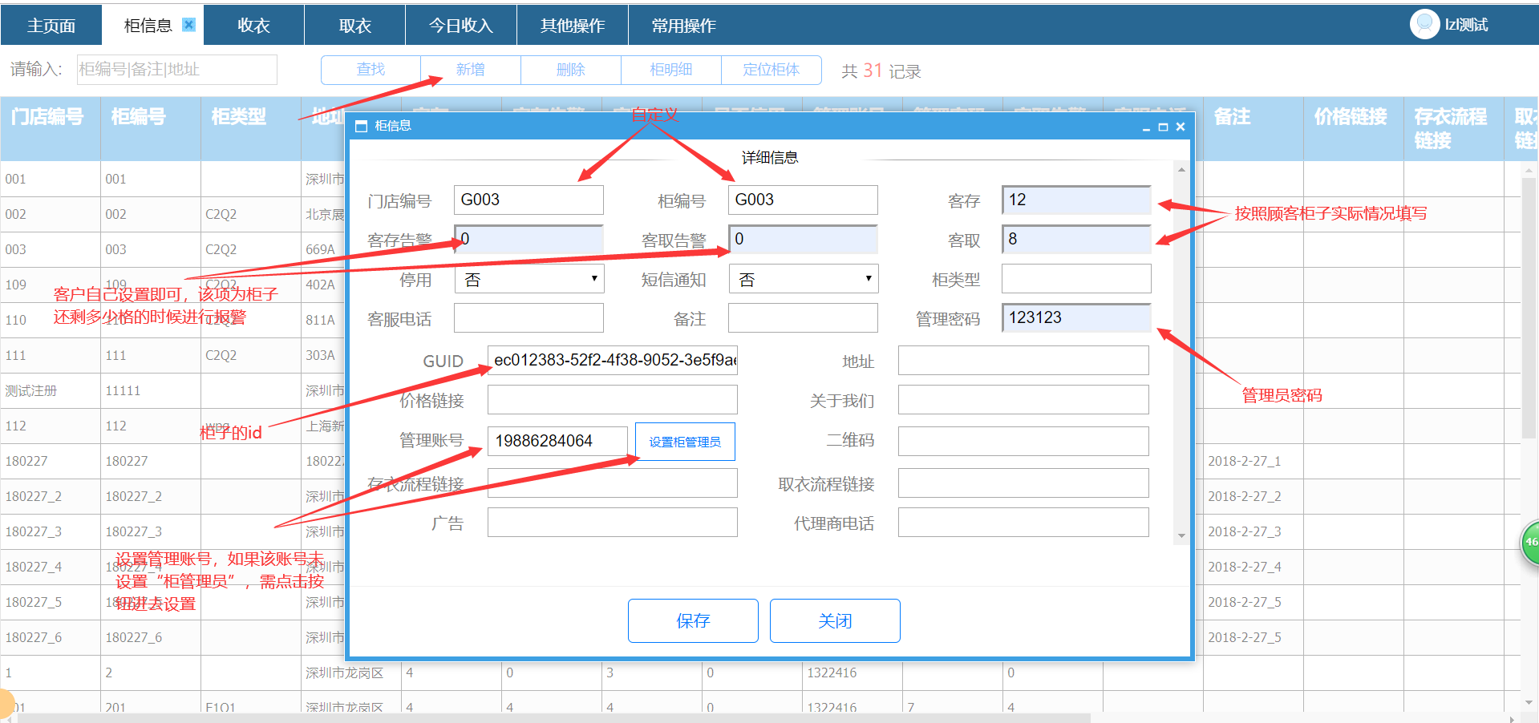Click the 新增 toolbar button

[x=471, y=70]
